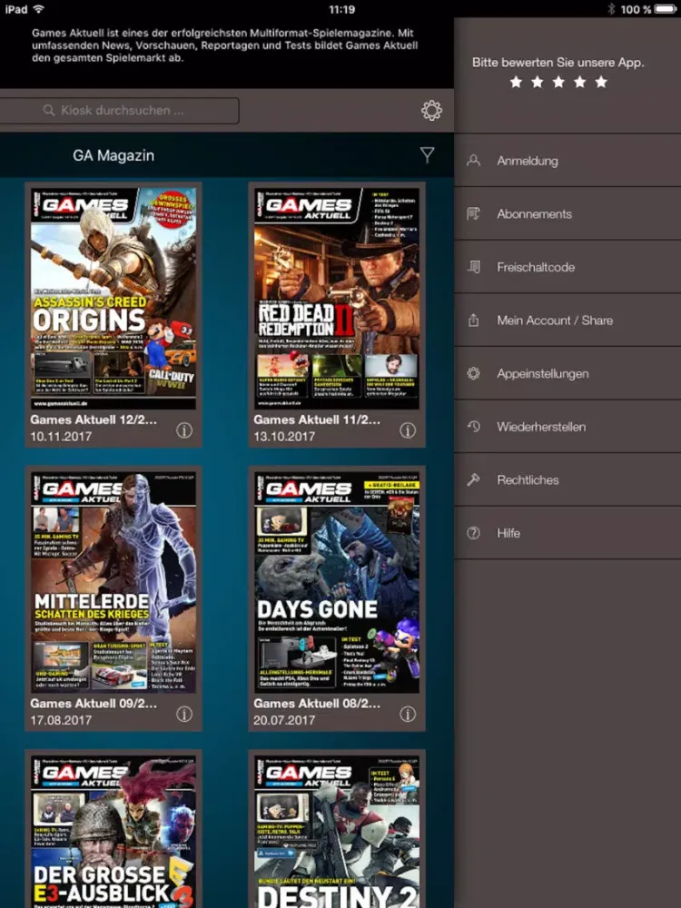
Task: Tap the Games Aktuell 11/2... title
Action: pos(317,419)
